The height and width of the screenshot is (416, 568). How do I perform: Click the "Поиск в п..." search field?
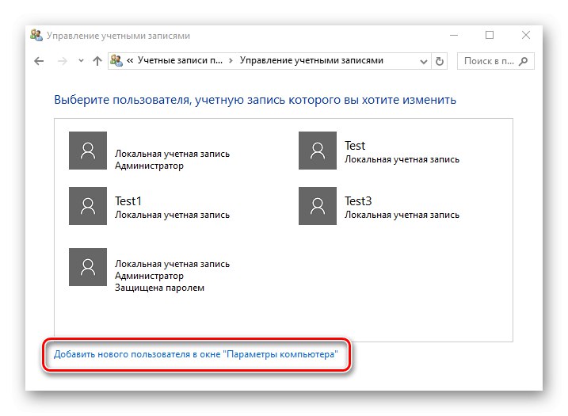[x=496, y=61]
